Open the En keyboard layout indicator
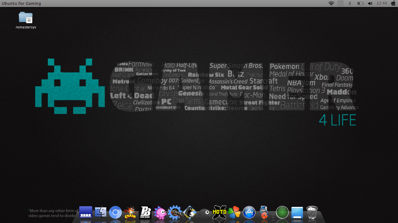 (341, 3)
